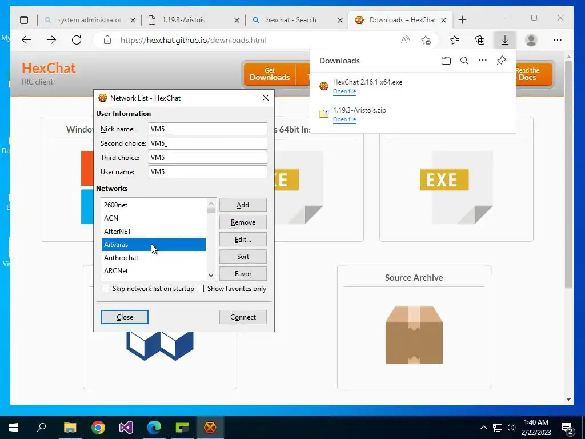Click the User name input field
The height and width of the screenshot is (439, 585).
(x=208, y=171)
